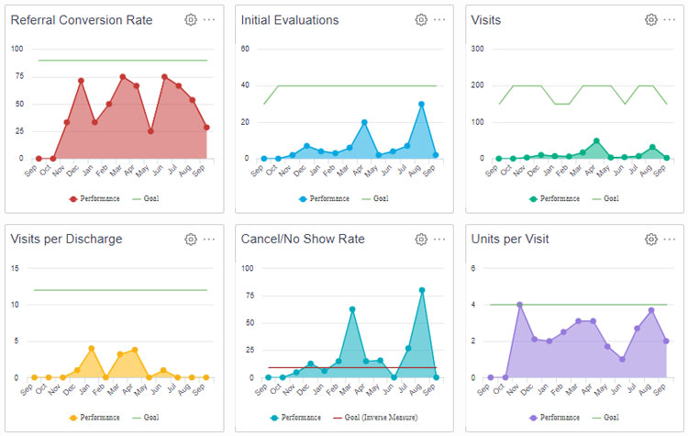Click the November peak in Units per Visit
This screenshot has width=688, height=436.
[519, 305]
